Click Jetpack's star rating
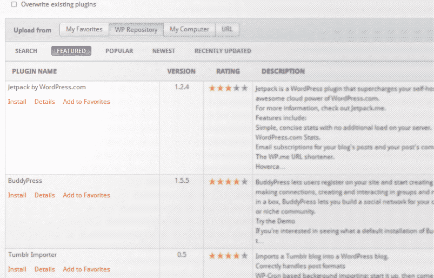434x278 pixels. [228, 88]
